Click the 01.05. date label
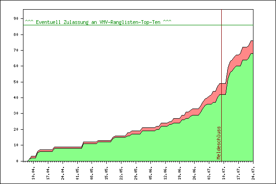Screen dimensions: 276x184 77,173
